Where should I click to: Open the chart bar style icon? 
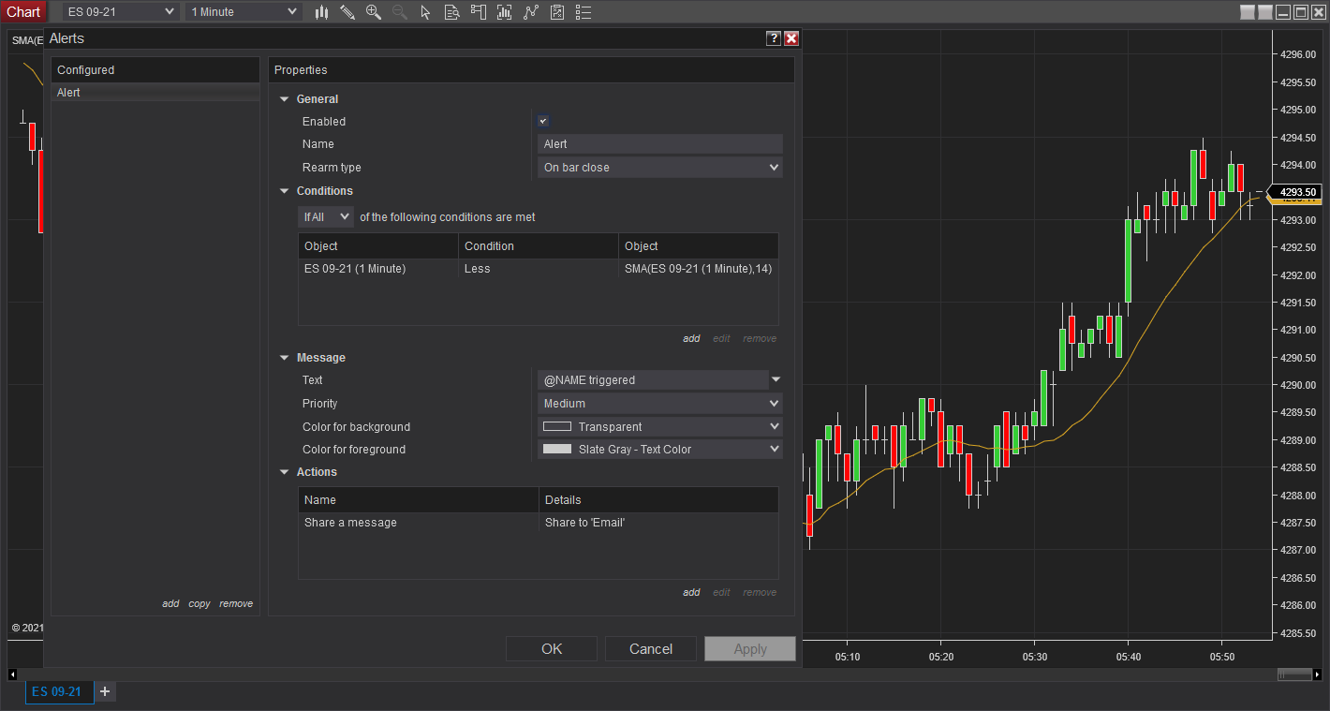pos(321,12)
